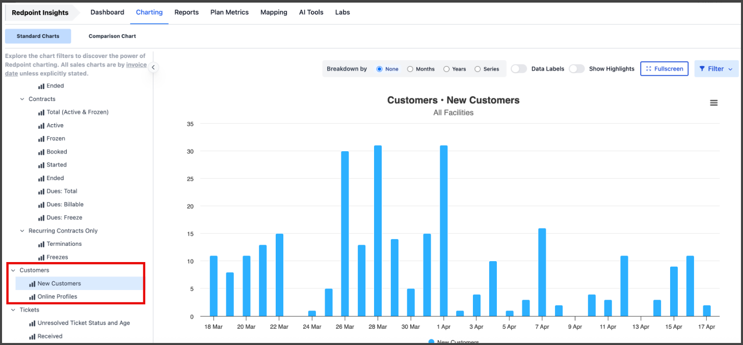Click the chart icon beside Dues: Billable
The image size is (743, 345).
click(x=41, y=205)
